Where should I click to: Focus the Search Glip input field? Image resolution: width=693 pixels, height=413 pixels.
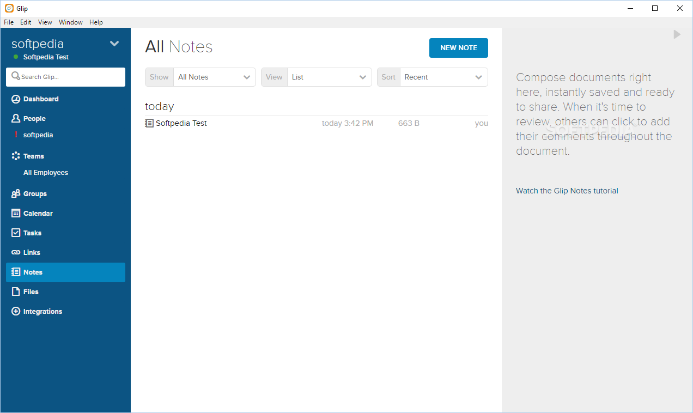point(65,77)
